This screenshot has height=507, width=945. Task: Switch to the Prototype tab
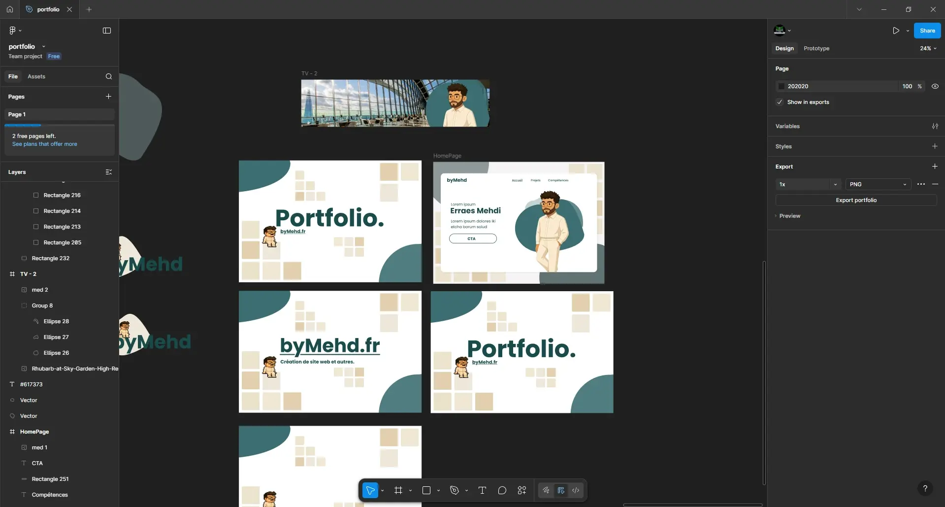click(816, 48)
